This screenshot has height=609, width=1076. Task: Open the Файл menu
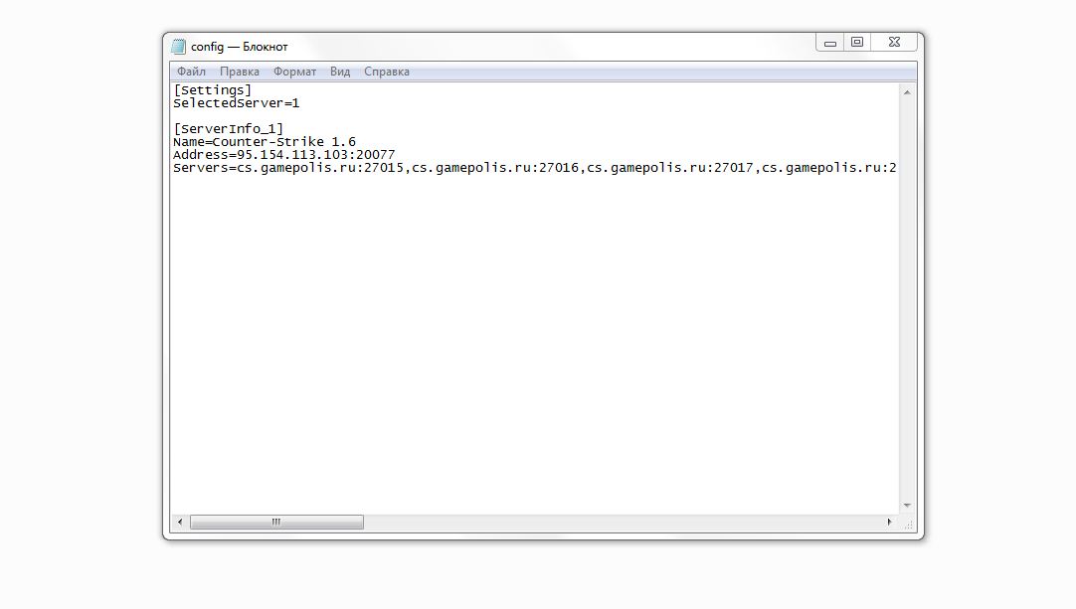[x=191, y=72]
